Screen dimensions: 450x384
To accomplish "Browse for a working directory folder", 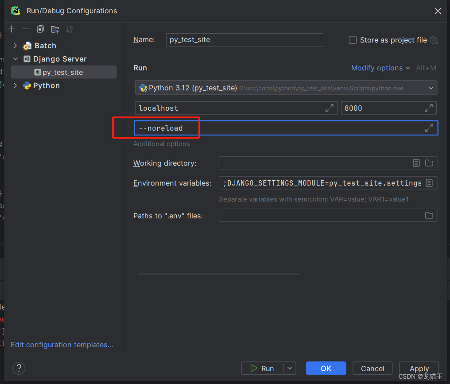I will [429, 163].
